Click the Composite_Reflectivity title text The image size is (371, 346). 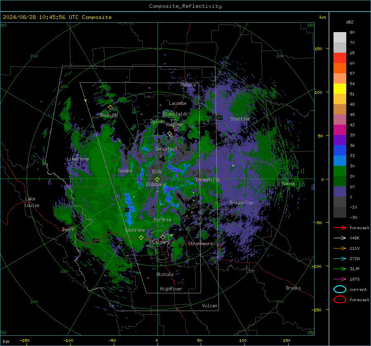[185, 6]
